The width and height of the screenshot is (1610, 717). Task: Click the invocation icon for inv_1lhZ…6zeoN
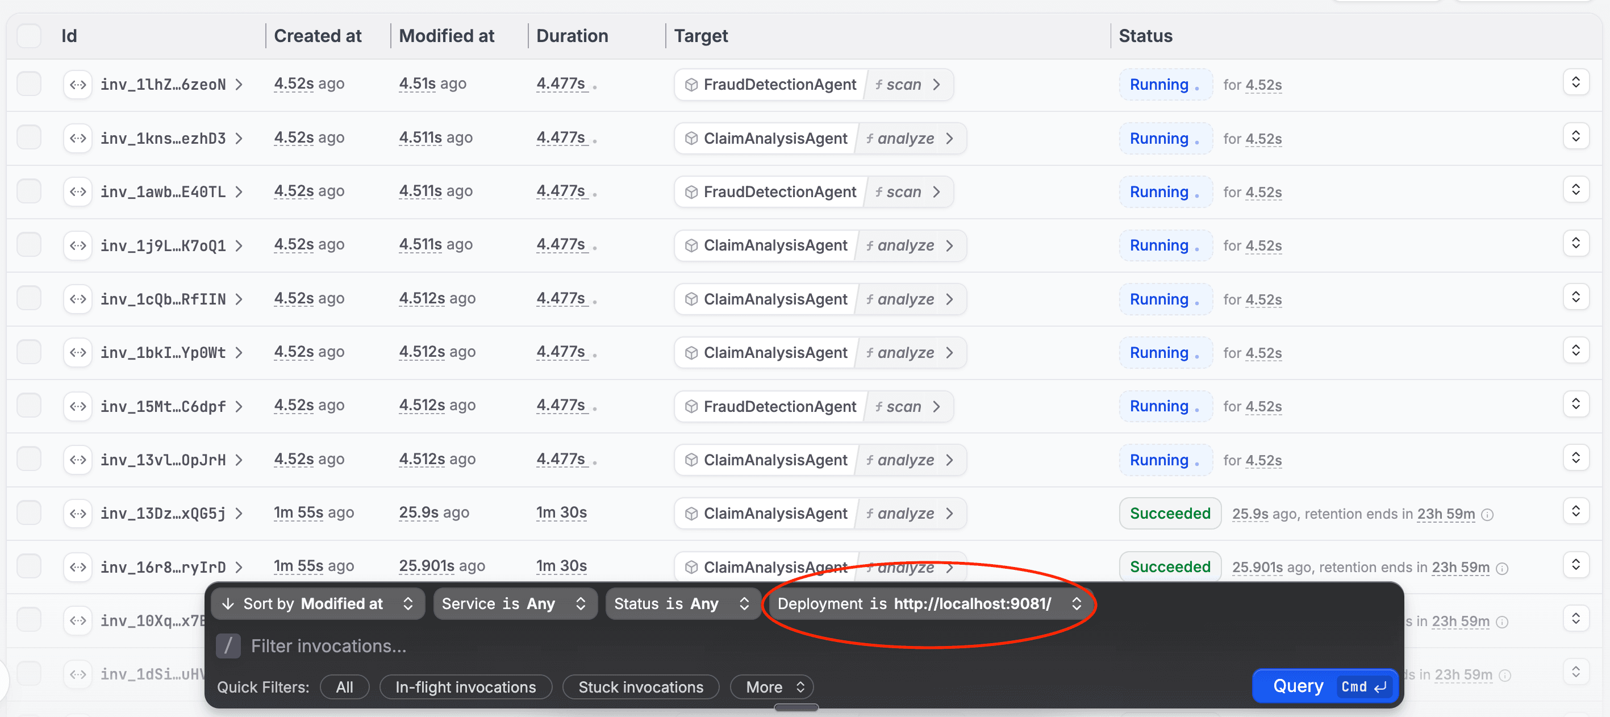click(x=78, y=85)
